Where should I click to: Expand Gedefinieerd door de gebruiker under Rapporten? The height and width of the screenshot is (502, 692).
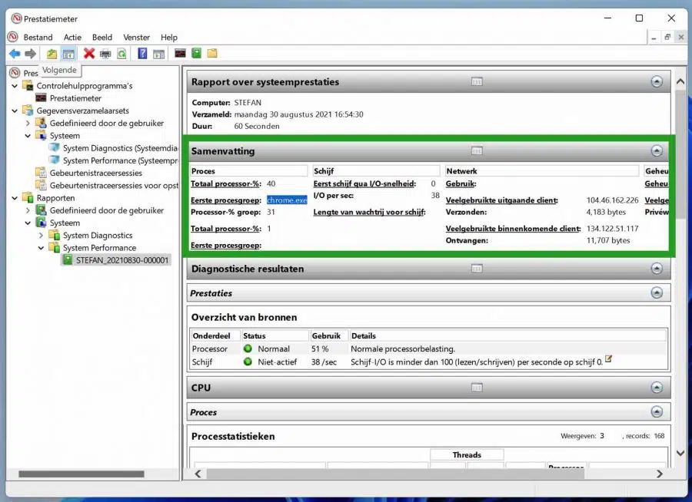coord(28,210)
